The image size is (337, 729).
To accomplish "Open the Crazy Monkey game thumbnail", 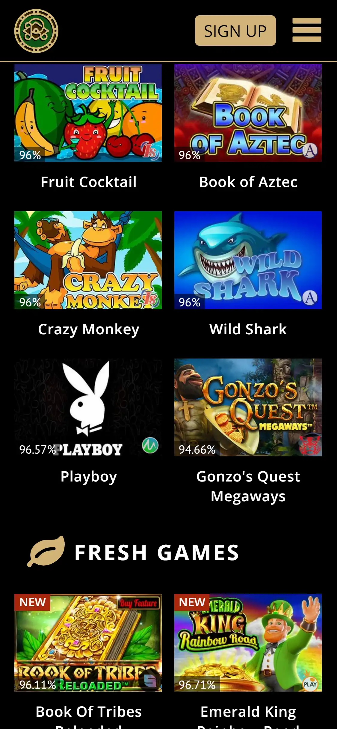I will coord(88,260).
